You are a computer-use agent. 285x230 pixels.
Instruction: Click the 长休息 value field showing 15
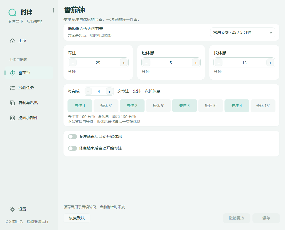point(244,63)
